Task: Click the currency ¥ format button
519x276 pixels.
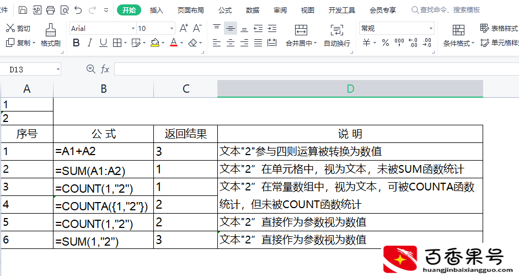Action: tap(366, 43)
